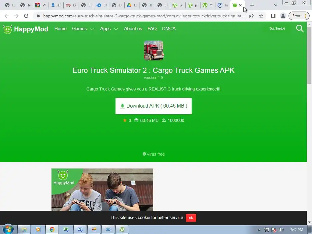The image size is (312, 234).
Task: Open the Chrome profile avatar
Action: (x=283, y=16)
